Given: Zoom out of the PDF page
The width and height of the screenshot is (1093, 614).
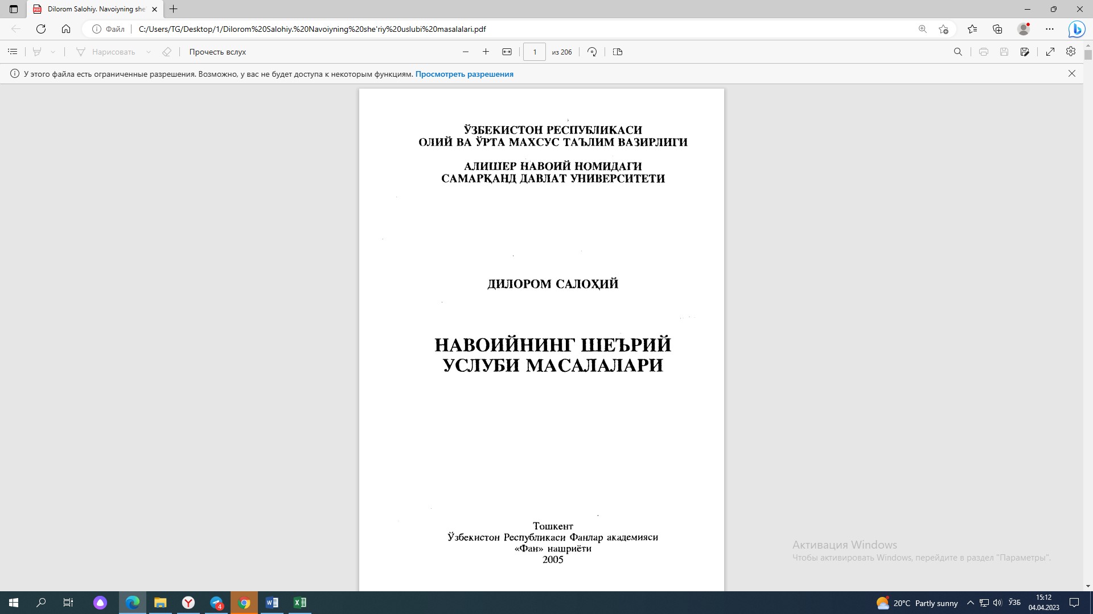Looking at the screenshot, I should (465, 51).
